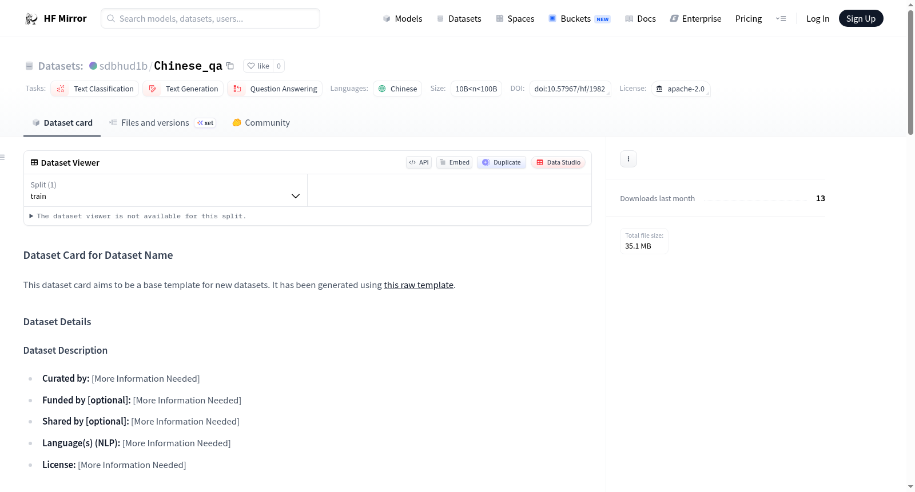Viewport: 915px width, 492px height.
Task: Click the 'Shared by [optional]:' list item
Action: click(x=141, y=421)
